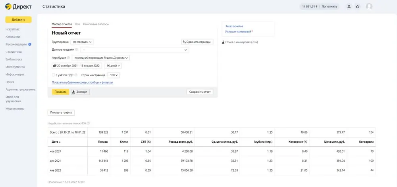The image size is (397, 187).
Task: Sort by the Конверсии column header
Action: 366,142
